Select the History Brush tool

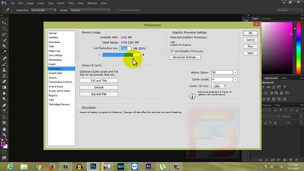[x=4, y=76]
